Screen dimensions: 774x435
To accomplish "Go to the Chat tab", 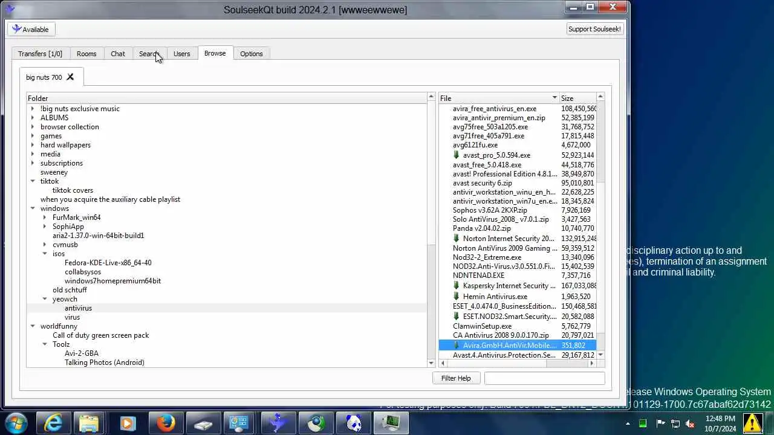I will point(118,54).
